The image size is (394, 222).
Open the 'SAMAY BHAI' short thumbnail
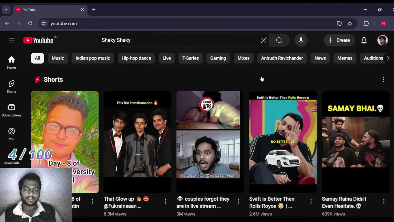[356, 142]
